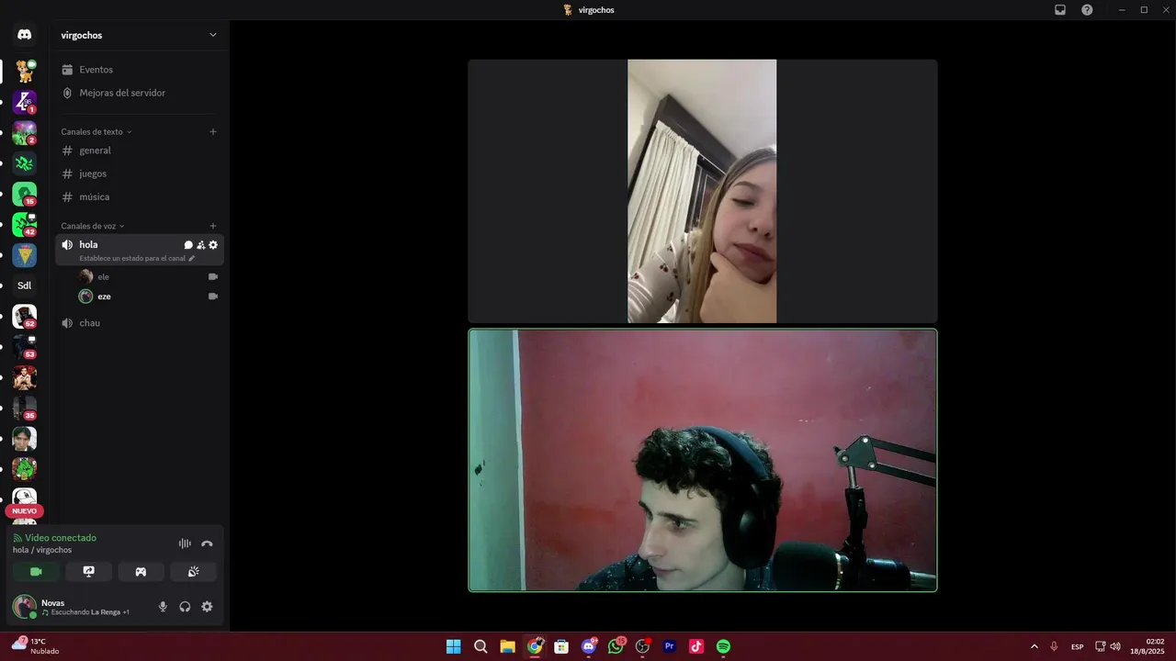Screen dimensions: 1176x661
Task: Open the Discord inbox icon
Action: [1060, 10]
